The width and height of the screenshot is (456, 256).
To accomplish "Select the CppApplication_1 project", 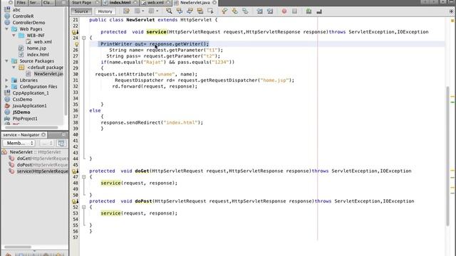I will (x=31, y=93).
